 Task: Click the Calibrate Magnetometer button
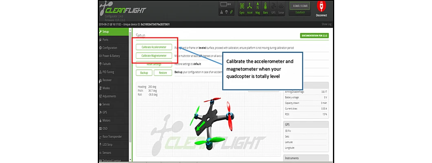(x=154, y=55)
